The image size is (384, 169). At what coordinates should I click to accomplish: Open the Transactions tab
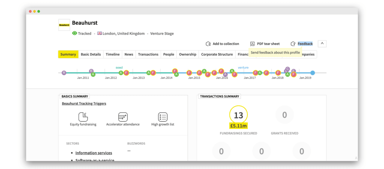coord(148,54)
